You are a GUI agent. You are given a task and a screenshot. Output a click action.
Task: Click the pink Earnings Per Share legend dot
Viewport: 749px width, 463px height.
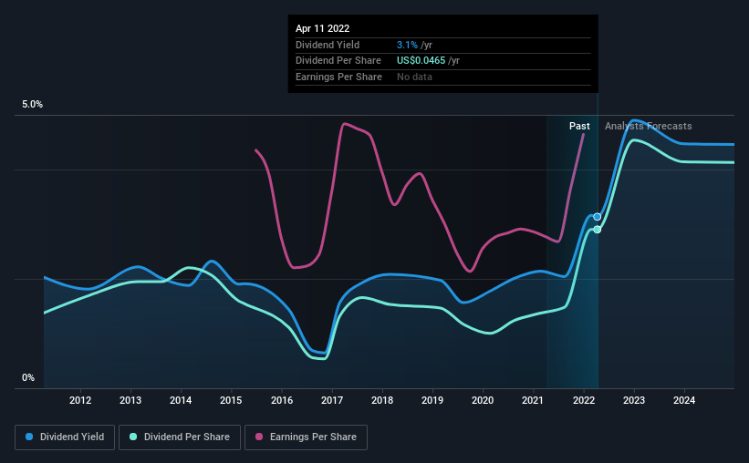(x=259, y=437)
